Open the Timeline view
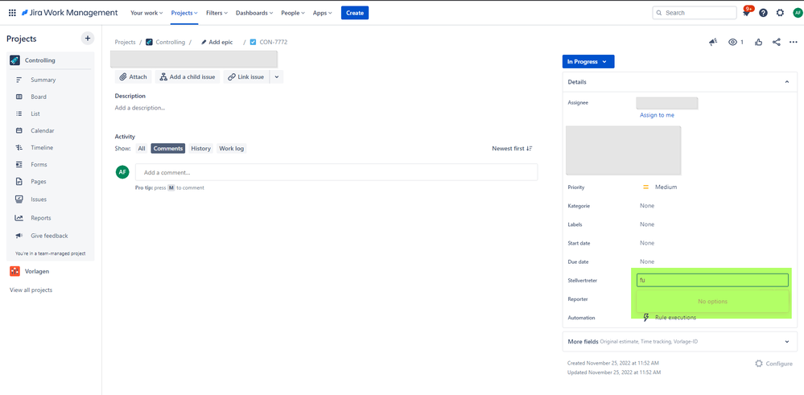 click(x=51, y=147)
